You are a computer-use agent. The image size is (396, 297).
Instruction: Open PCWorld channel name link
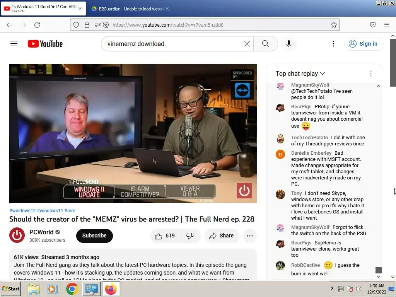click(x=41, y=232)
